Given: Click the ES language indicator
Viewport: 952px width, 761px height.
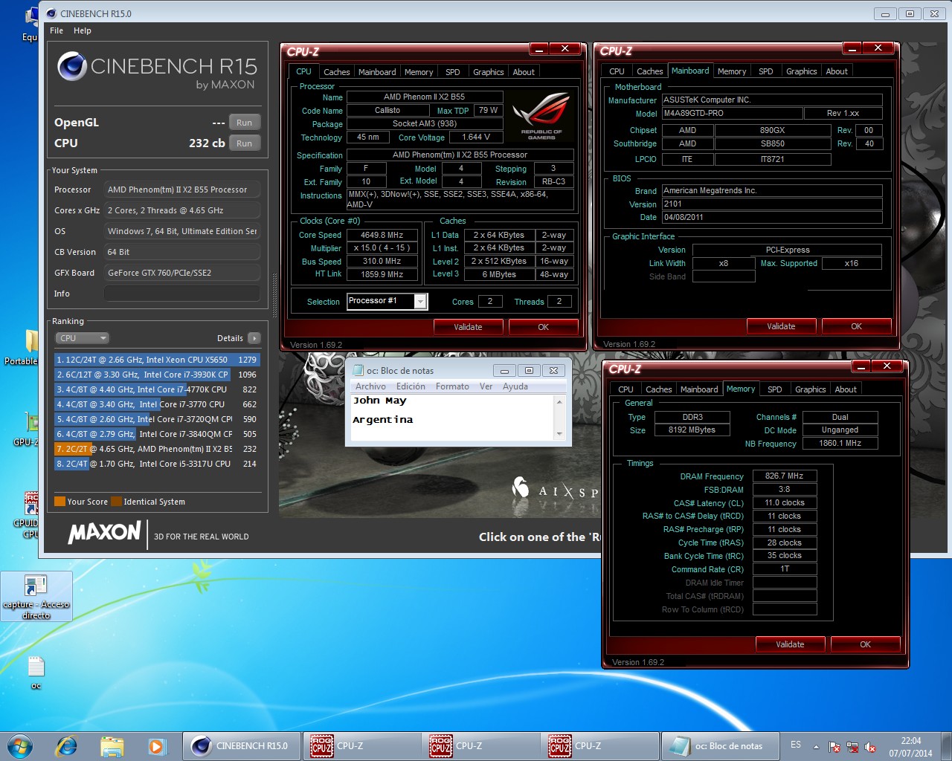Looking at the screenshot, I should coord(796,745).
